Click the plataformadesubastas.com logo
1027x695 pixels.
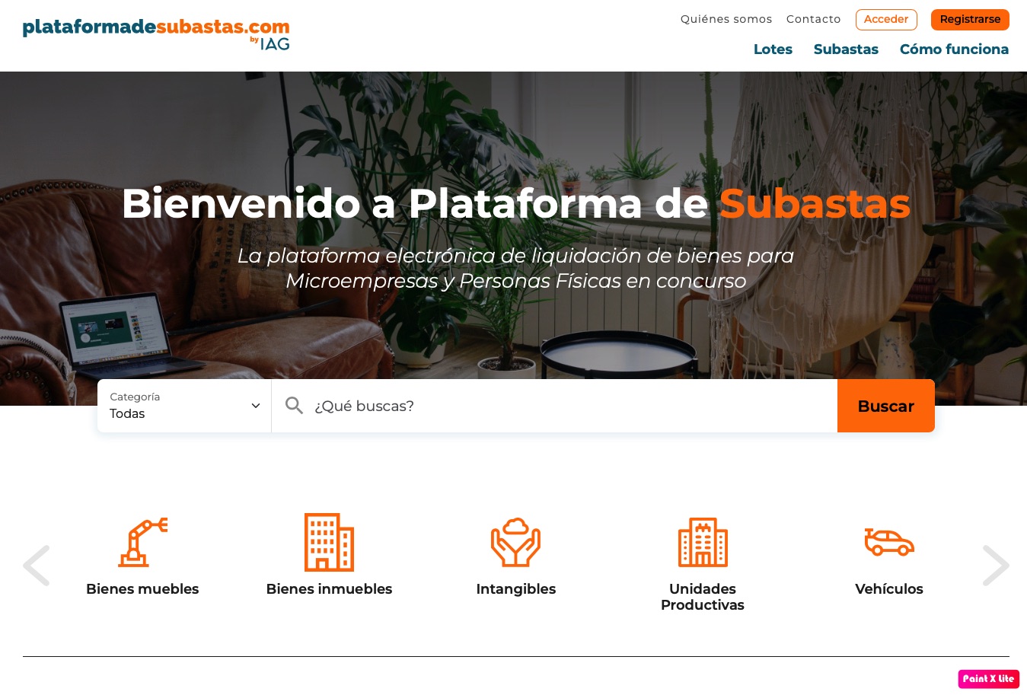[156, 35]
